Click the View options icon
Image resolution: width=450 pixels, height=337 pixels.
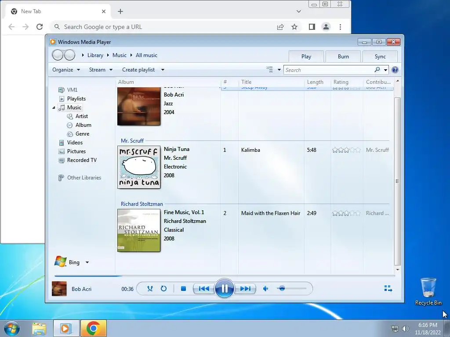pos(269,70)
